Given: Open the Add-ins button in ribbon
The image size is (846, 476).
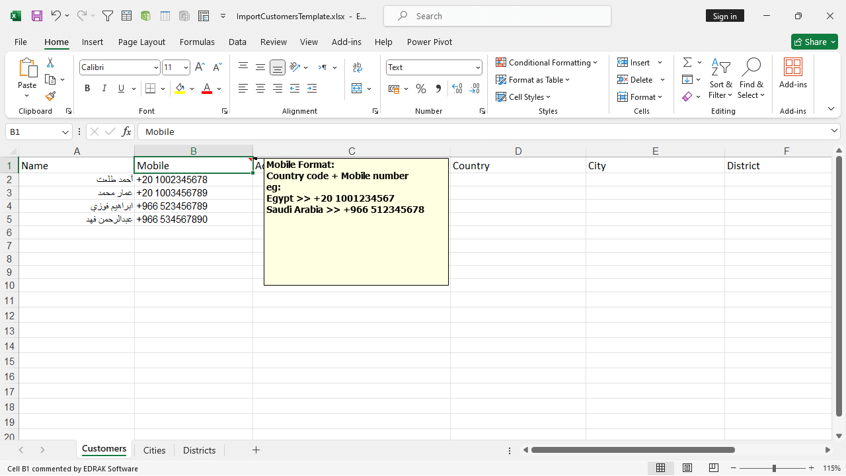Looking at the screenshot, I should (x=793, y=74).
